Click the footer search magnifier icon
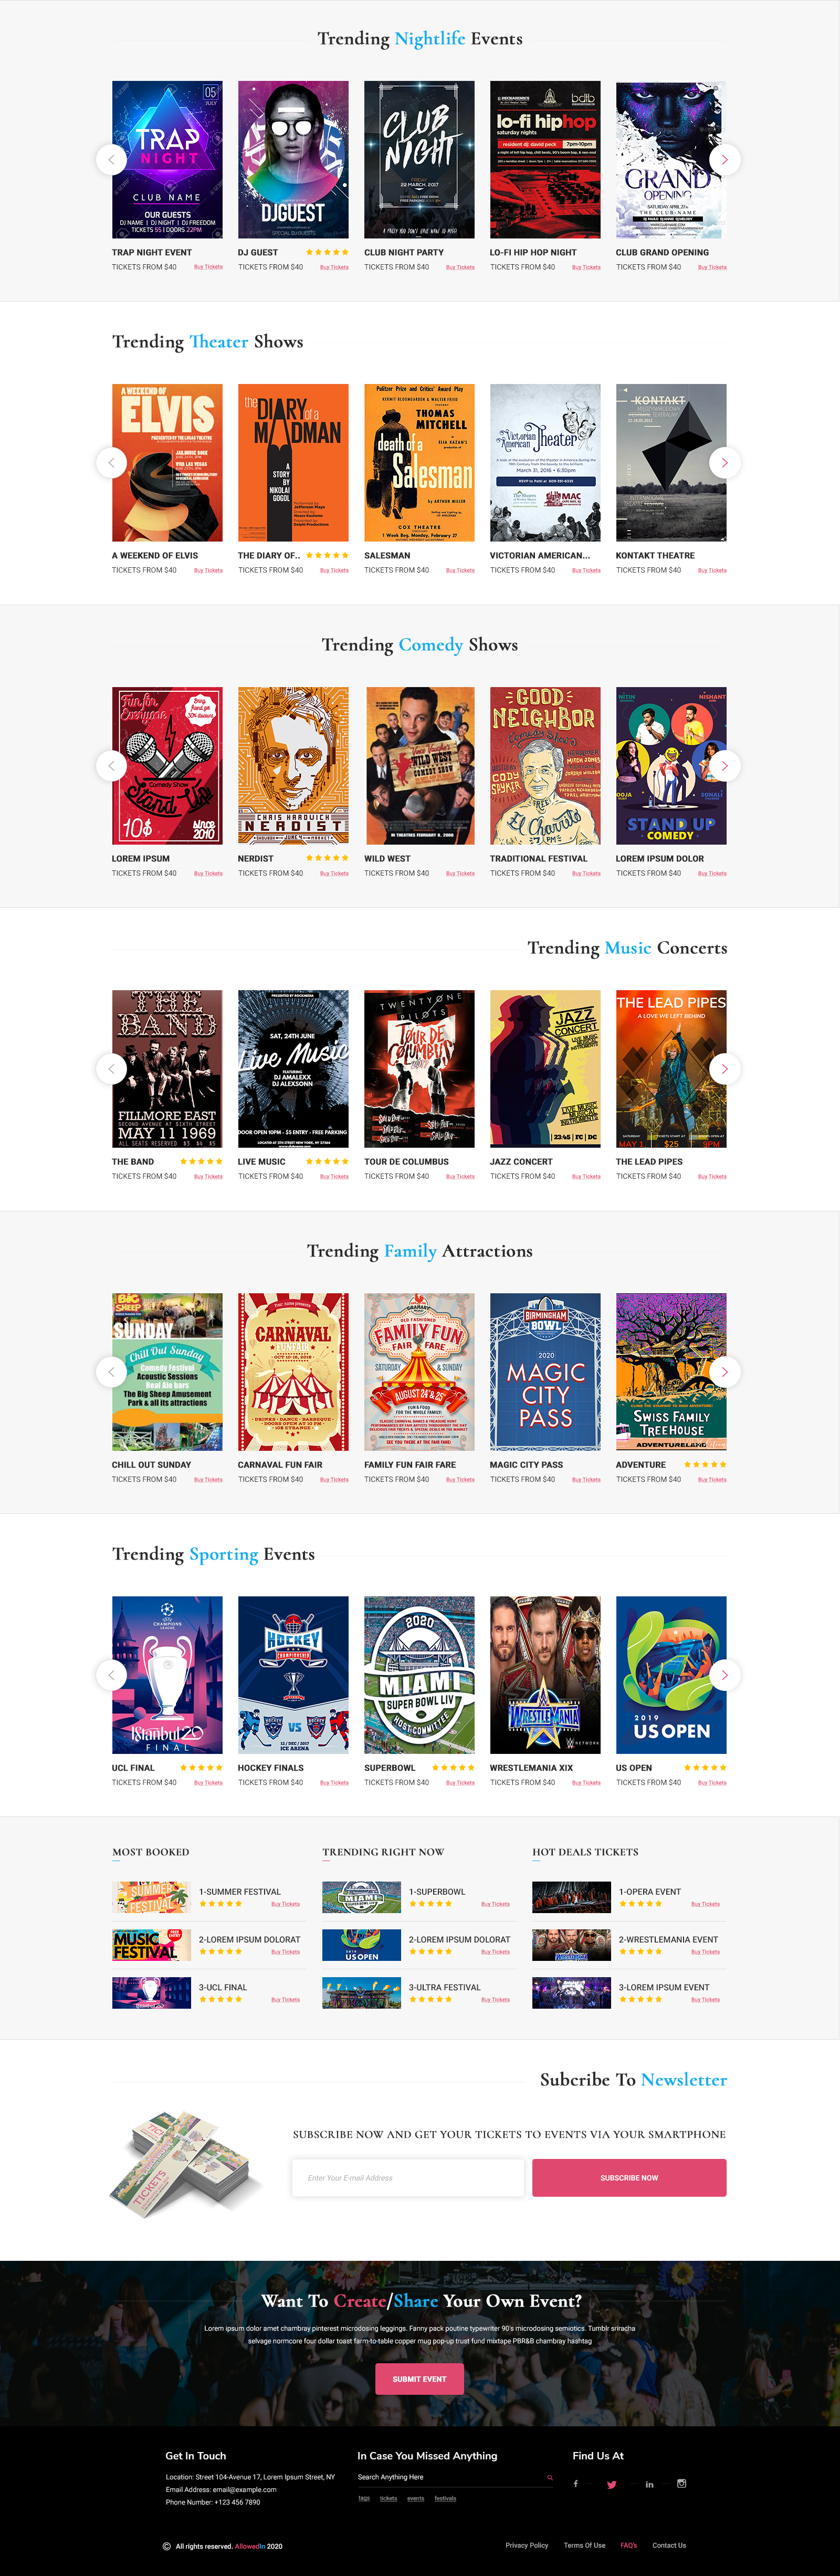The width and height of the screenshot is (840, 2576). point(549,2477)
